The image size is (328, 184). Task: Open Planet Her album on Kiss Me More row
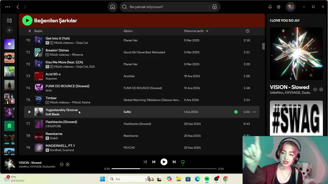[x=130, y=64]
